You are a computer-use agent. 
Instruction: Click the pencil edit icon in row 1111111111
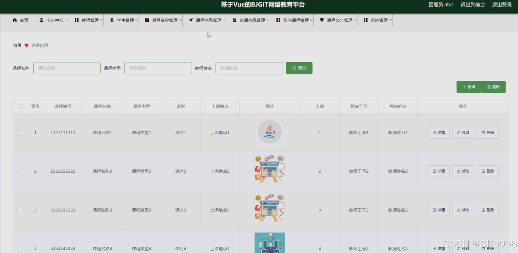[x=459, y=133]
